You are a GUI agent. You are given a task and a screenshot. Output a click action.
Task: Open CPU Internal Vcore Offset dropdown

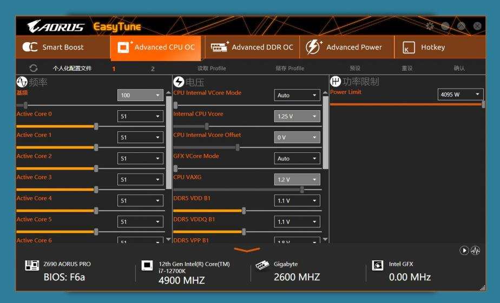coord(297,137)
